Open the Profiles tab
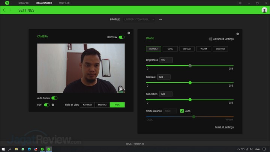 click(x=64, y=3)
